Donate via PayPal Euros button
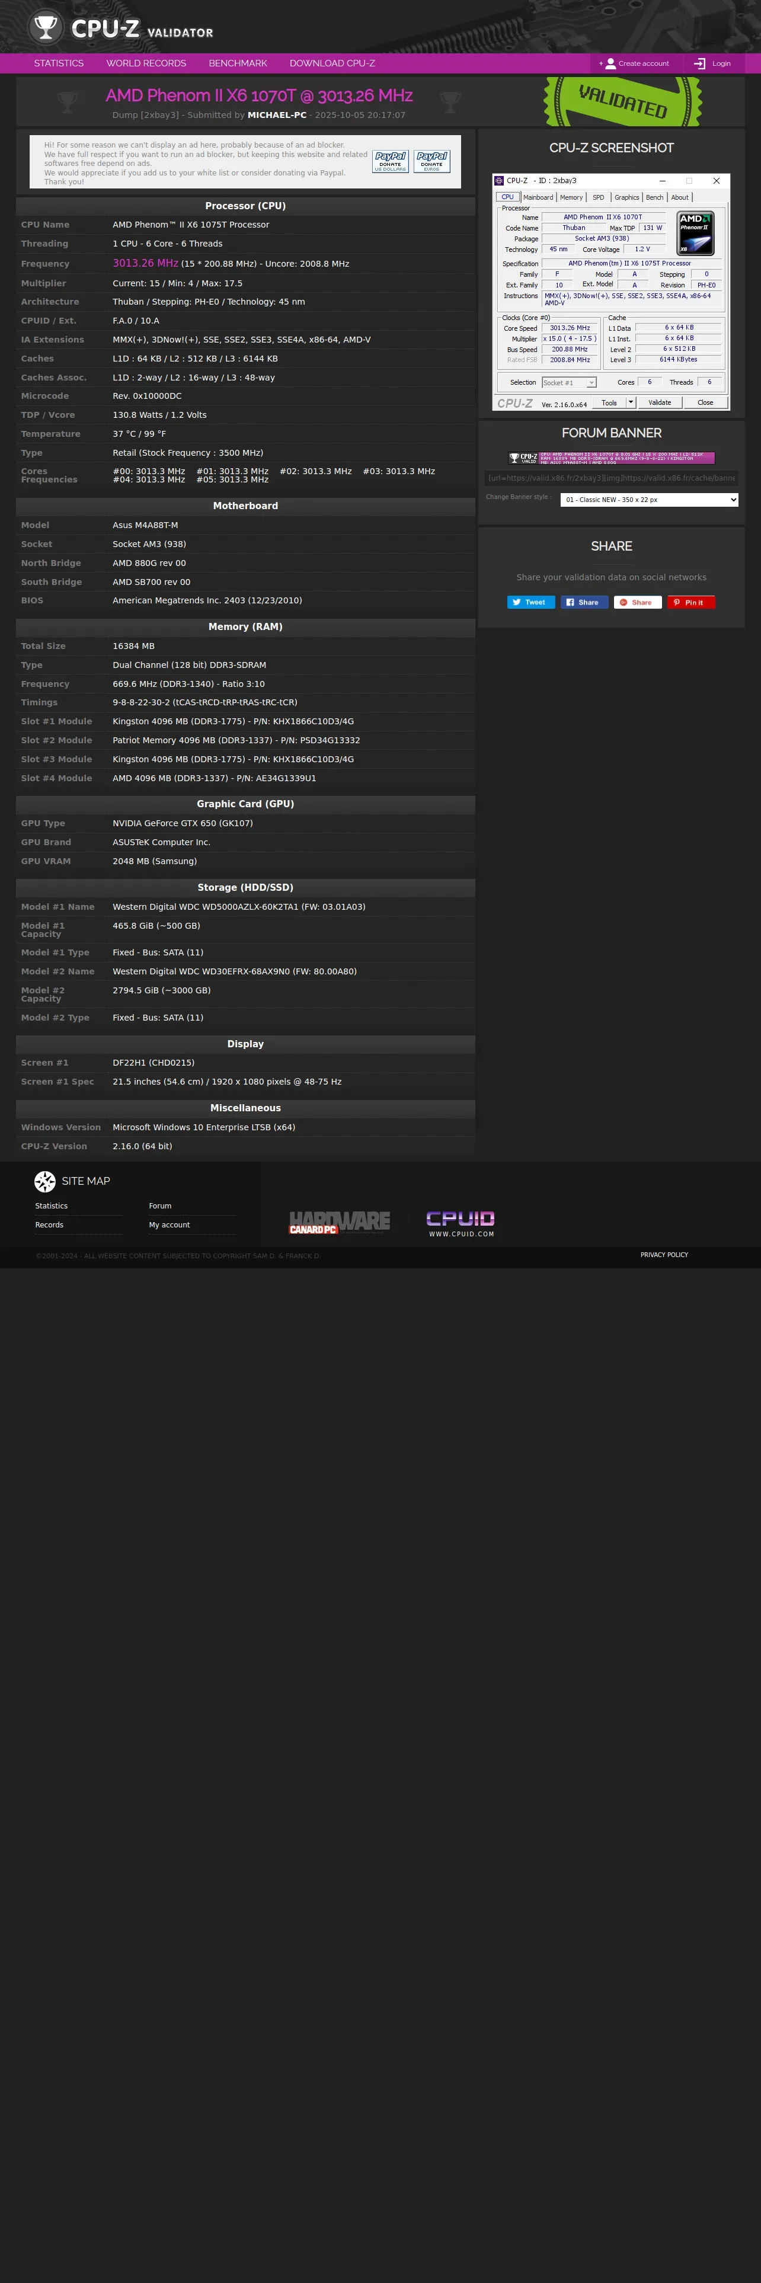This screenshot has width=761, height=2283. (431, 161)
